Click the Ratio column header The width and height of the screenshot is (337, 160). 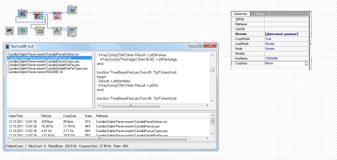[88, 116]
